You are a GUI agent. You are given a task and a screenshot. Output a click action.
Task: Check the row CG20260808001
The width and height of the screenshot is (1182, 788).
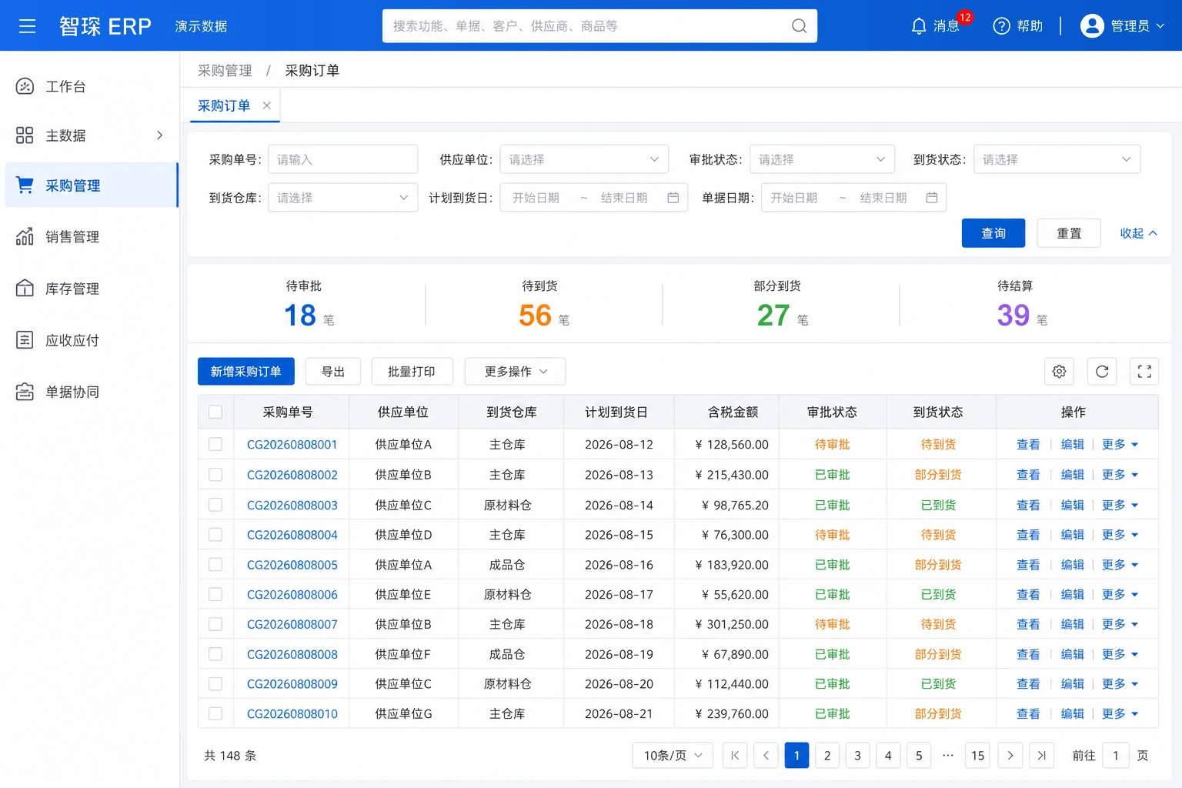(215, 444)
